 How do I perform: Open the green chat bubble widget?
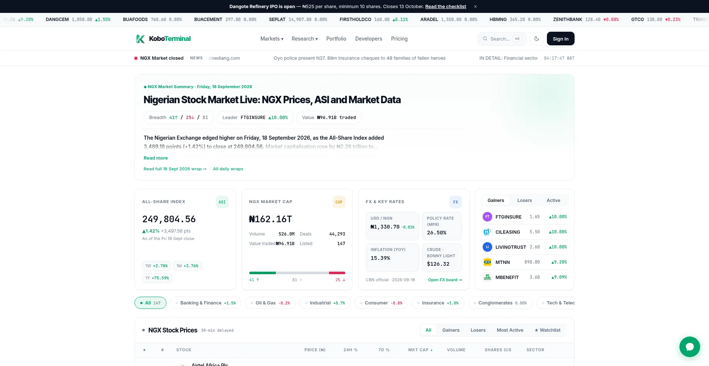click(689, 347)
